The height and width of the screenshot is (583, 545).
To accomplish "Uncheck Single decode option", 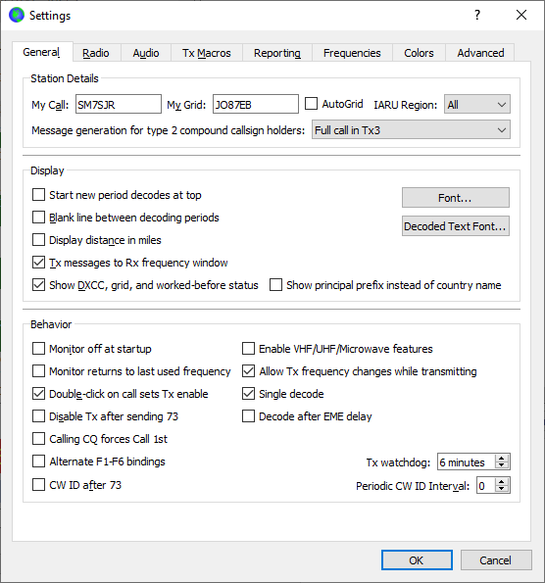I will (x=249, y=394).
